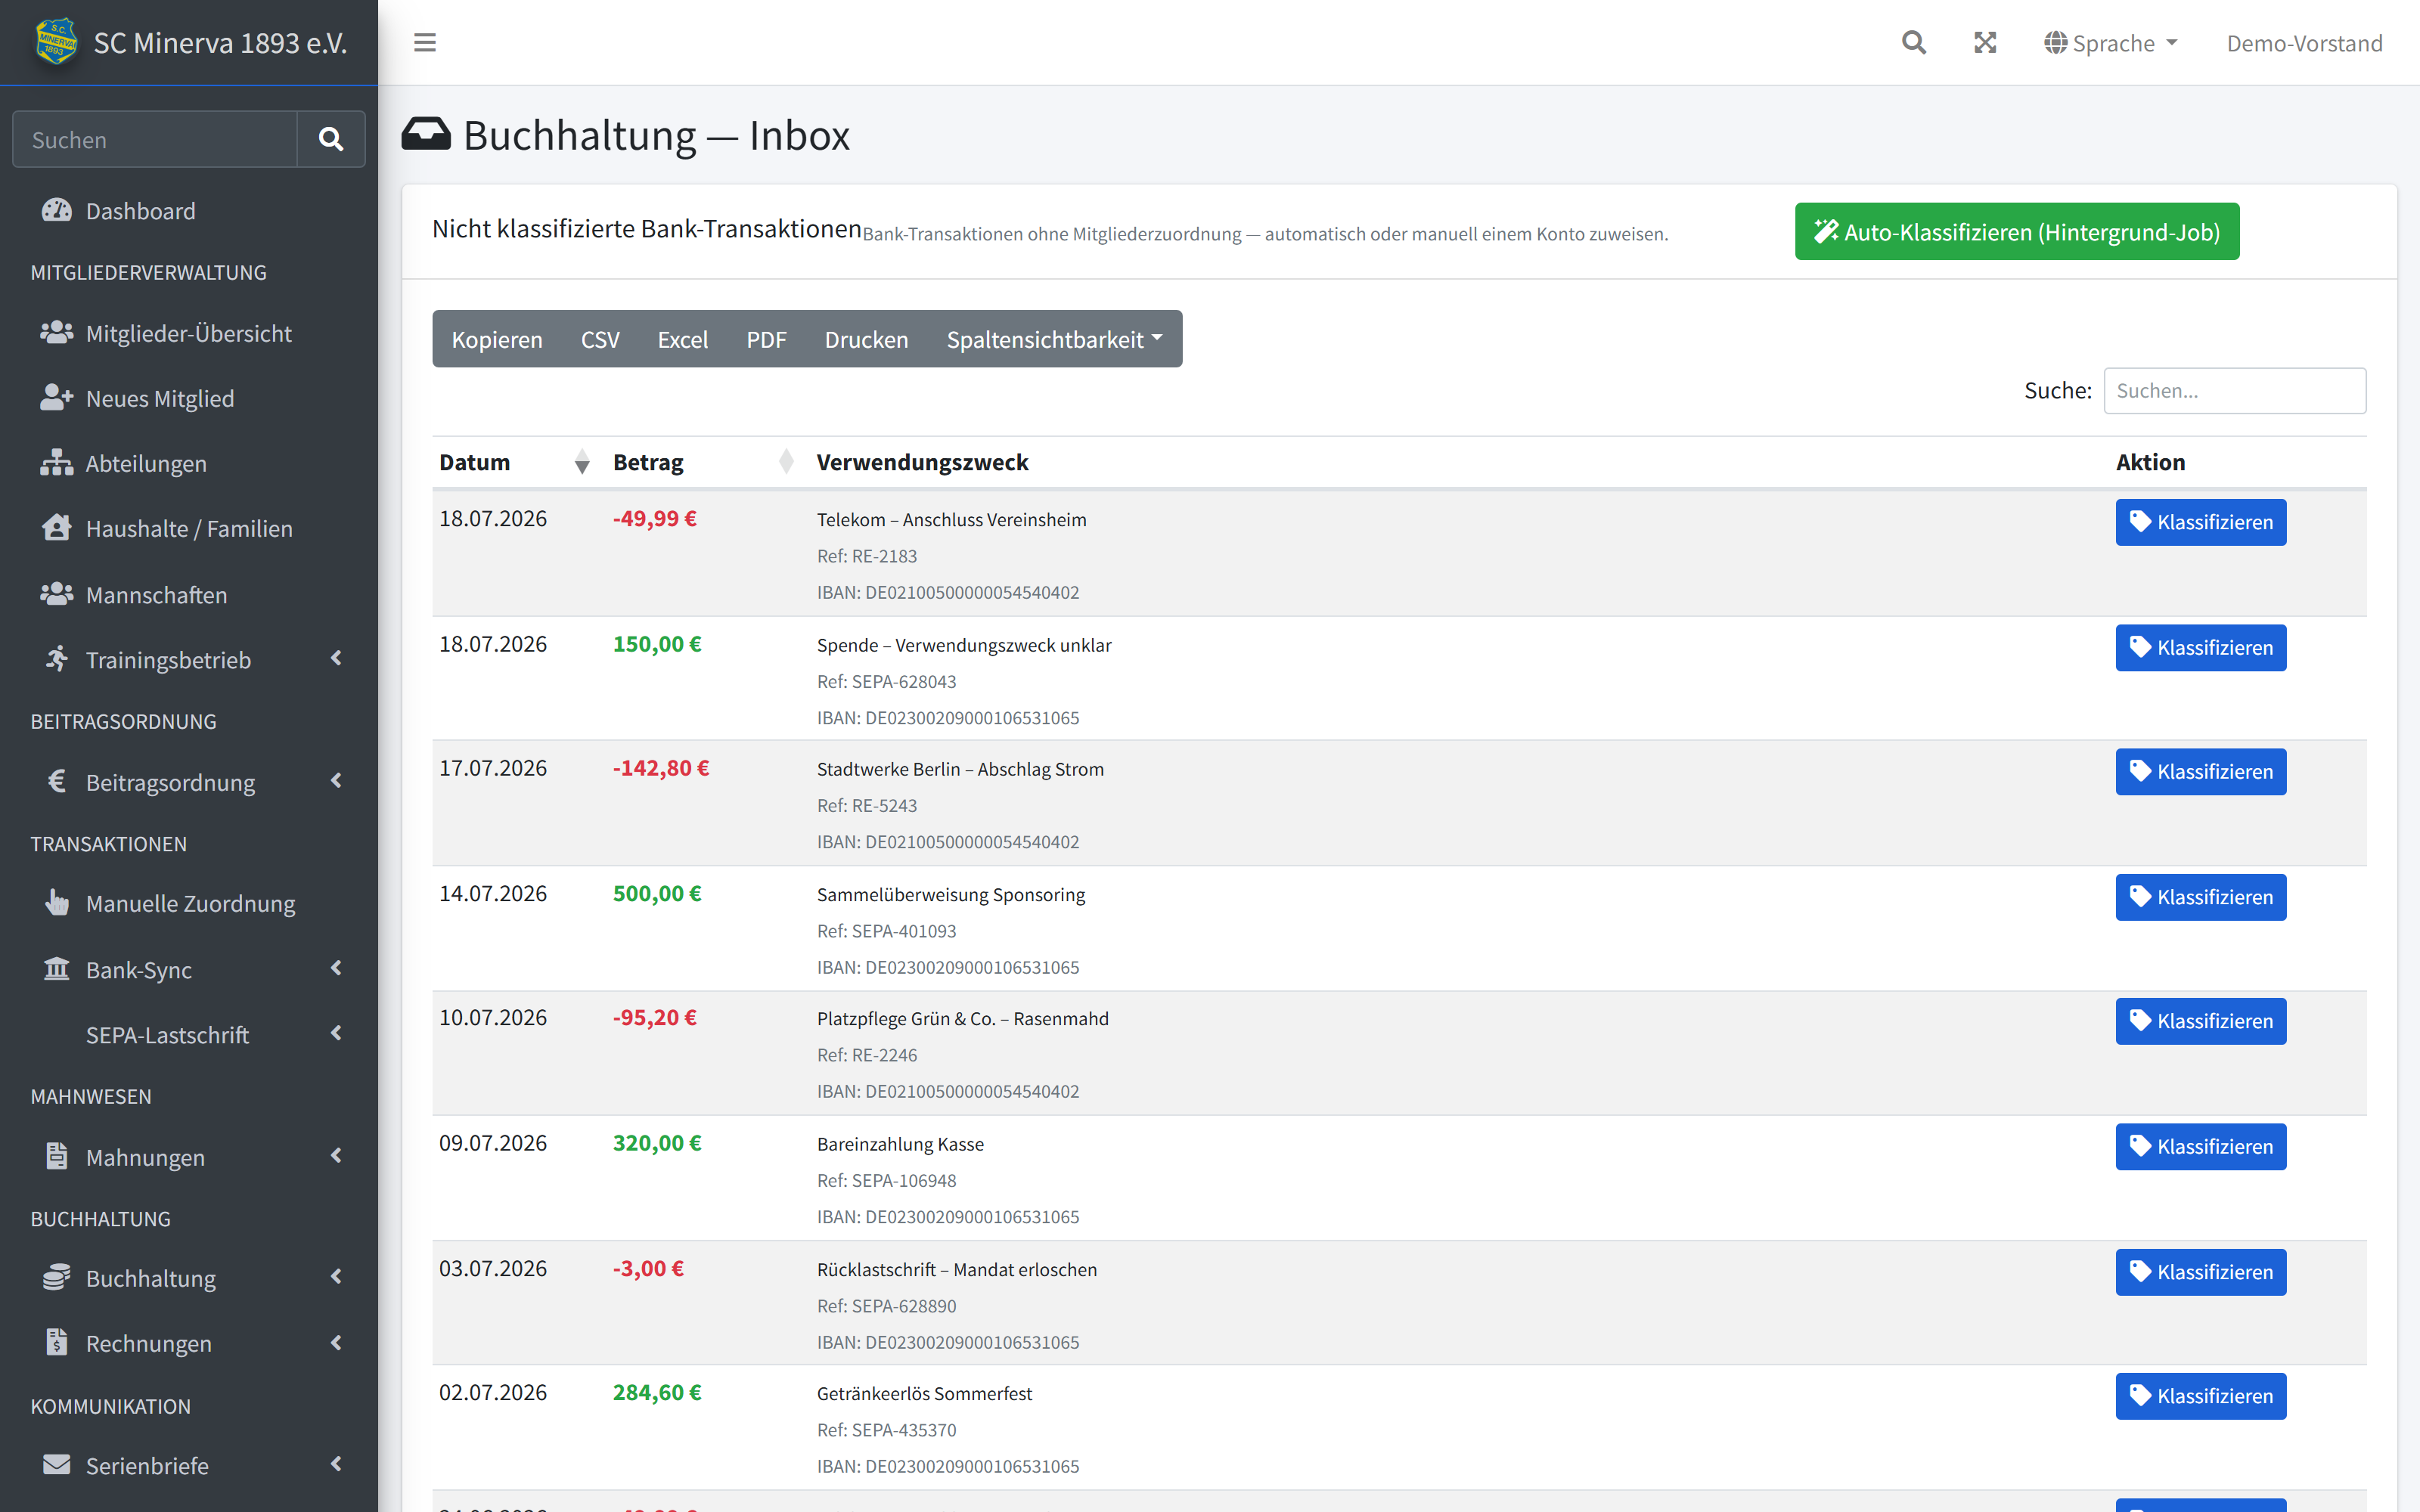2420x1512 pixels.
Task: Click the Manuelle Zuordnung hand icon
Action: (57, 902)
